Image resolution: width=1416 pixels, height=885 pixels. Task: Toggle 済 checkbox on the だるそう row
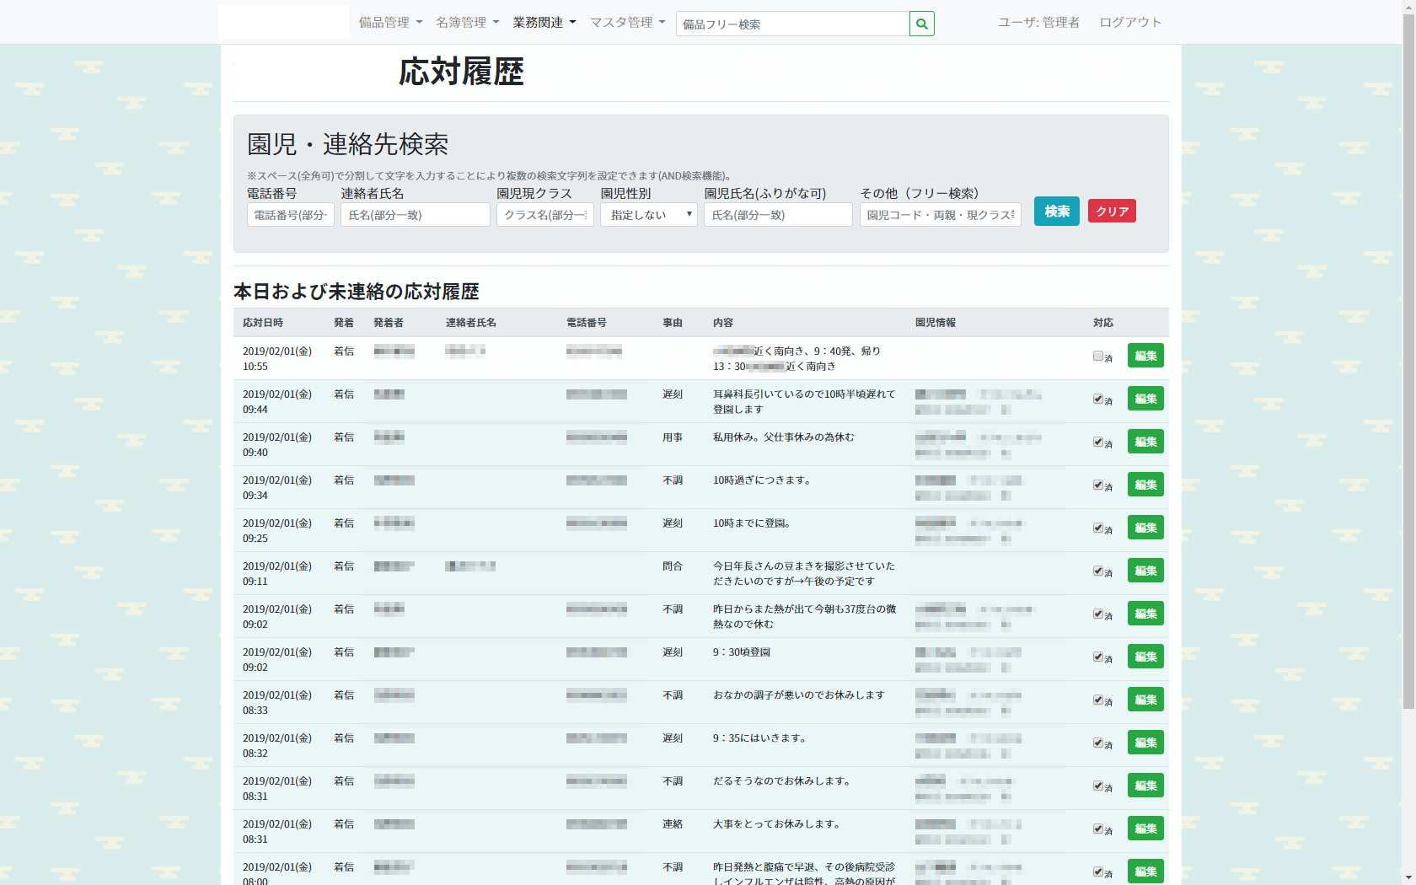[1098, 786]
